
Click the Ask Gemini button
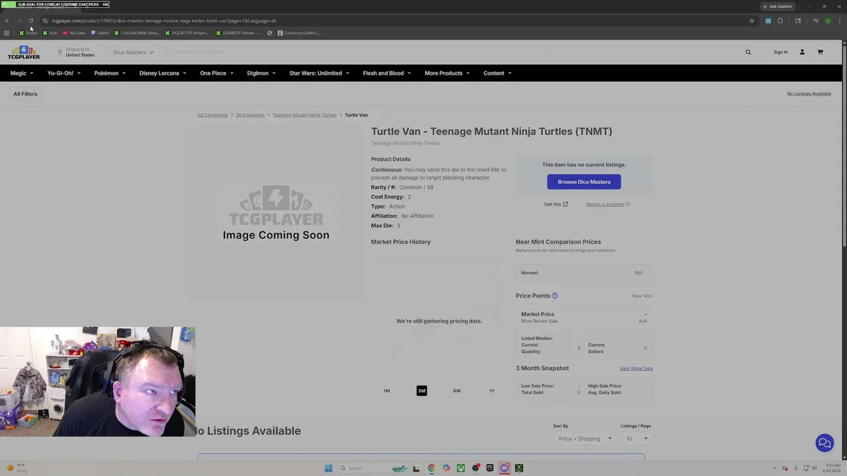click(x=778, y=7)
